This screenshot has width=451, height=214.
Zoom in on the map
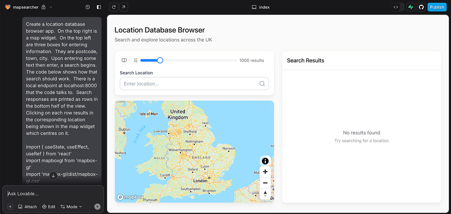pyautogui.click(x=265, y=172)
